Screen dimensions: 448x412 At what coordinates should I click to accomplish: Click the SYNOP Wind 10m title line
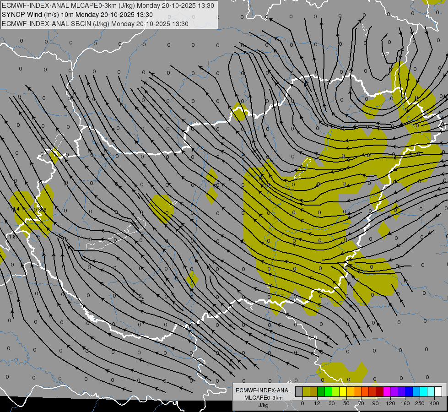pyautogui.click(x=77, y=15)
